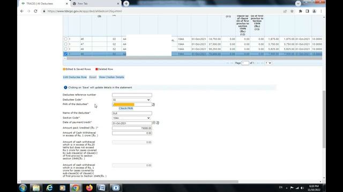The height and width of the screenshot is (192, 343).
Task: Reload the TRACES page
Action: click(35, 11)
